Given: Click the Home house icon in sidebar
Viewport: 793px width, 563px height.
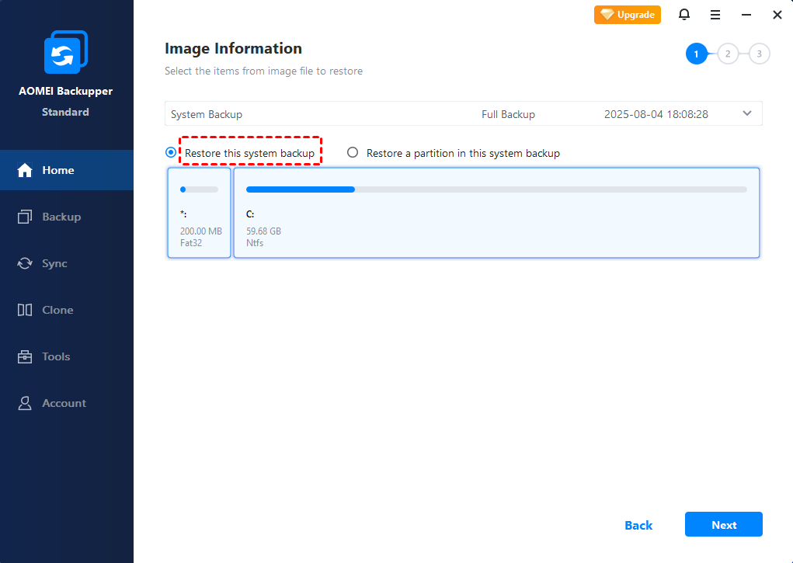Looking at the screenshot, I should point(25,170).
